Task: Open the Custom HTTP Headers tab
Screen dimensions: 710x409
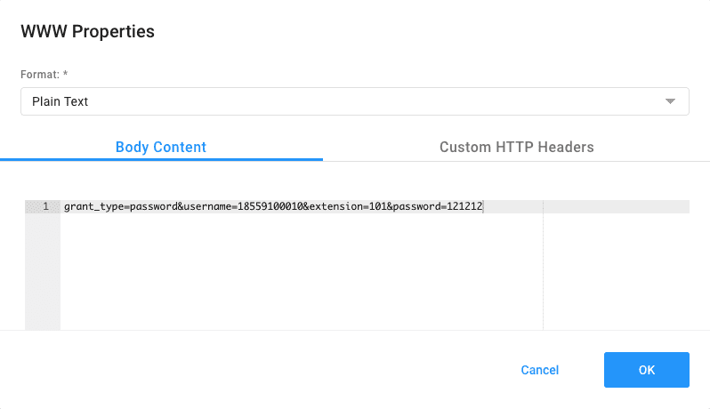Action: (516, 147)
